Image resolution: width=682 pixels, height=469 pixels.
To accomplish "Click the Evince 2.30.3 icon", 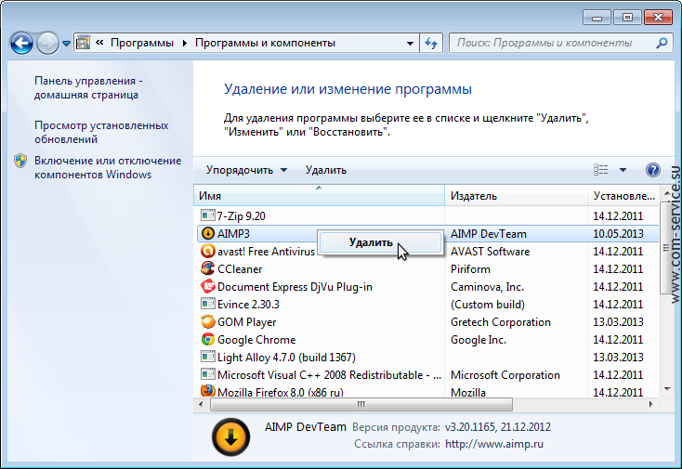I will tap(208, 304).
